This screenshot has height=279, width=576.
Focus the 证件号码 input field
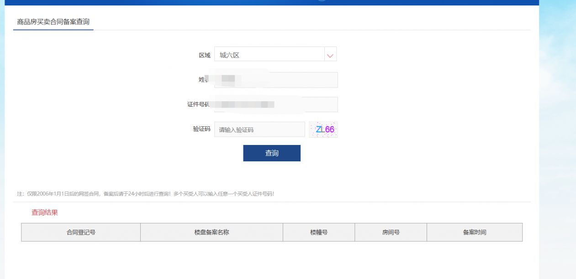[276, 104]
